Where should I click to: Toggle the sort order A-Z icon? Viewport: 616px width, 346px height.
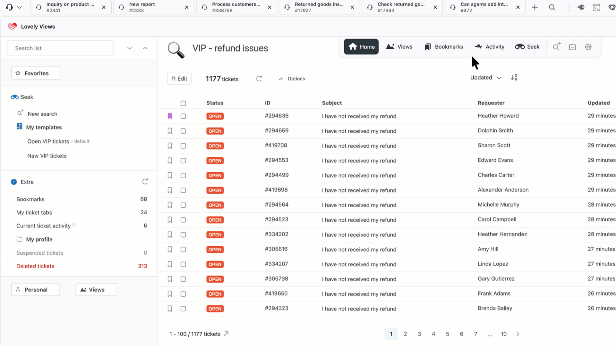514,78
